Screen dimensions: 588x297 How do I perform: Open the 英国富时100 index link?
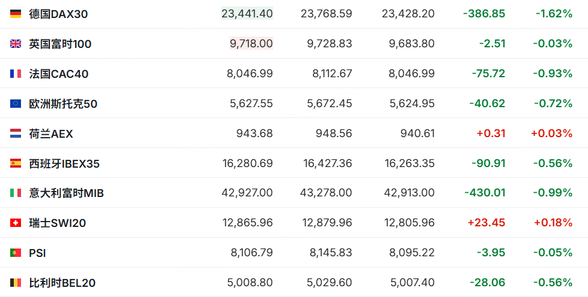click(60, 44)
